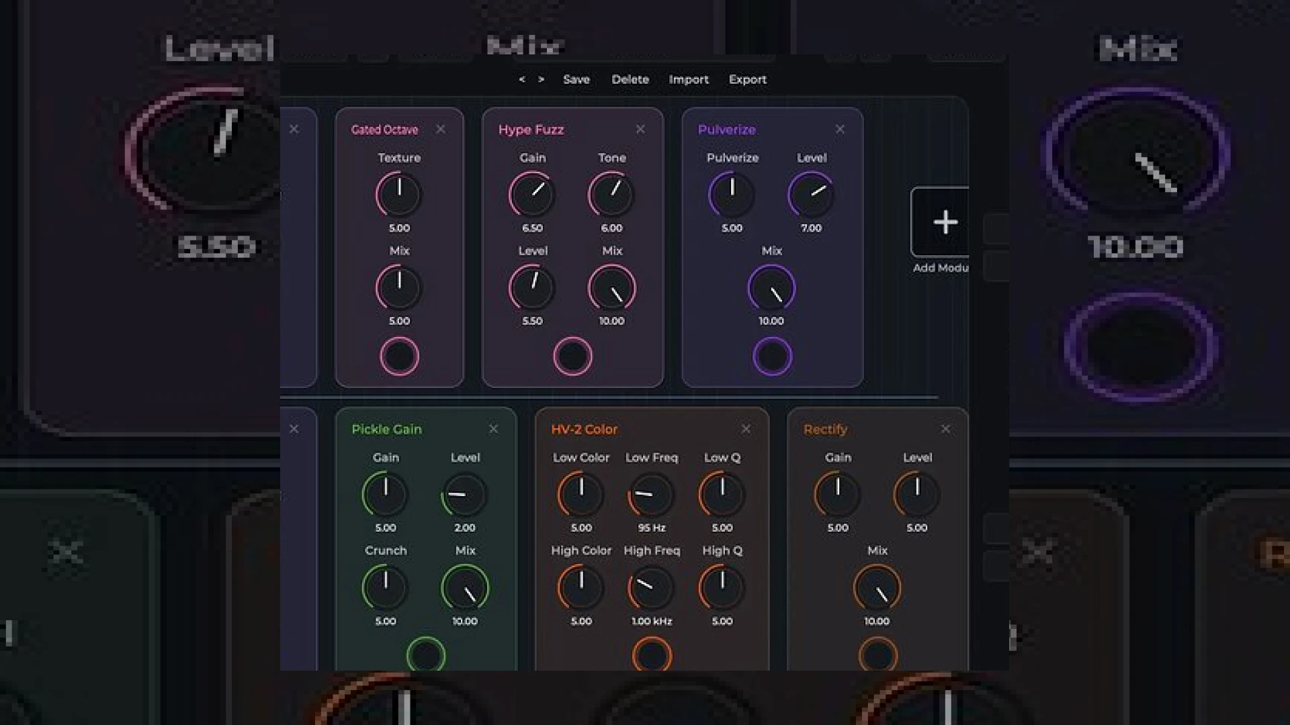Image resolution: width=1290 pixels, height=725 pixels.
Task: Click the Hype Fuzz Mix knob
Action: click(611, 287)
